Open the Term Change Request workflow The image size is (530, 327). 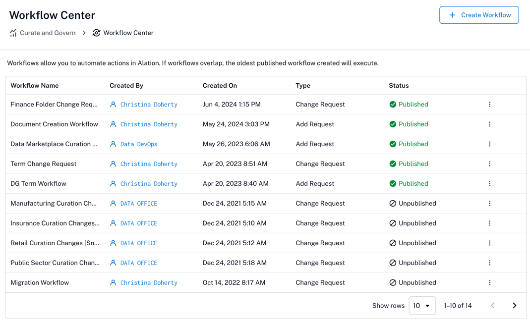click(x=43, y=164)
